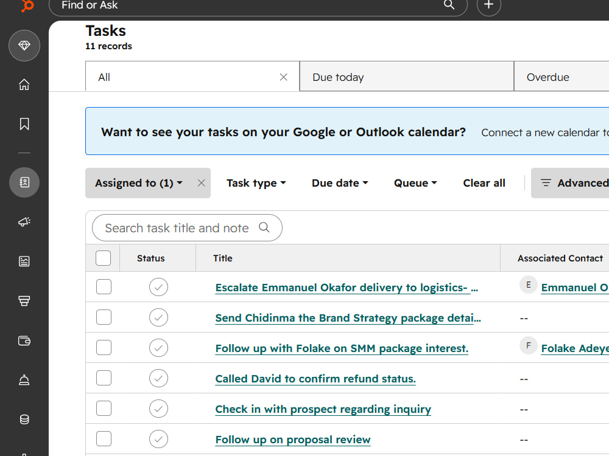Select checkbox for Called David row
The image size is (609, 456).
104,378
